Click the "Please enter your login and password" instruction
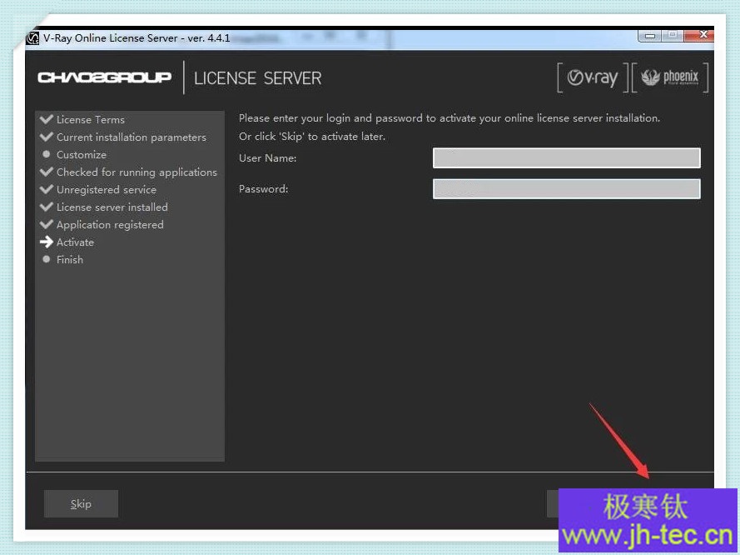740x555 pixels. pos(449,118)
